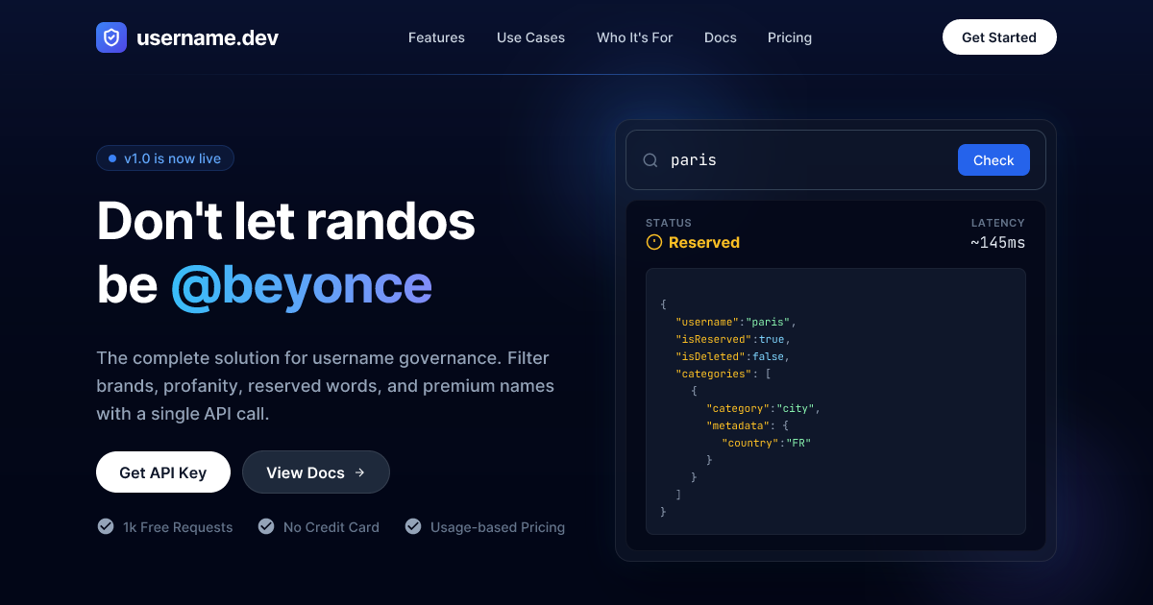The image size is (1153, 605).
Task: Click the ~145ms latency value
Action: [997, 243]
